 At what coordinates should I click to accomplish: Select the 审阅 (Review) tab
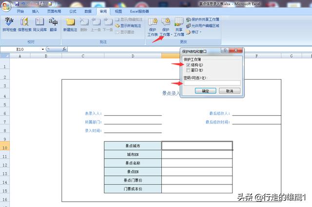[103, 11]
